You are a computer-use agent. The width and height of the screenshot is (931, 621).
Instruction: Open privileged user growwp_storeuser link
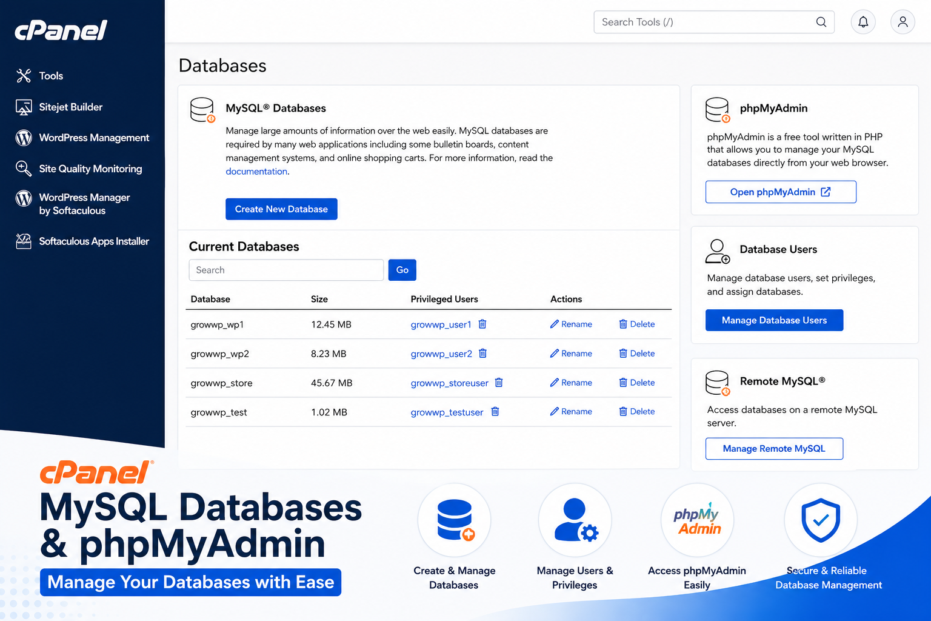tap(449, 383)
